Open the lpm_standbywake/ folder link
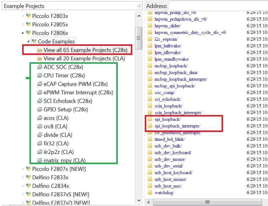The width and height of the screenshot is (268, 206). click(x=172, y=59)
